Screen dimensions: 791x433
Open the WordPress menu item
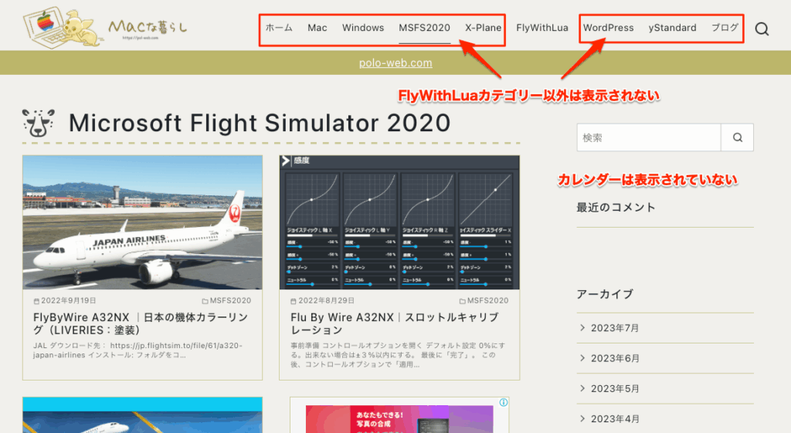(x=609, y=28)
